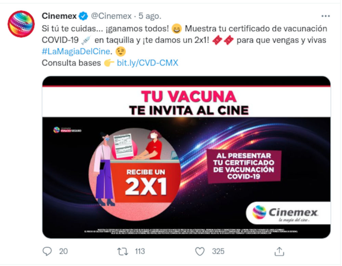Image resolution: width=342 pixels, height=266 pixels.
Task: Click the Cinemex display name
Action: tap(59, 16)
